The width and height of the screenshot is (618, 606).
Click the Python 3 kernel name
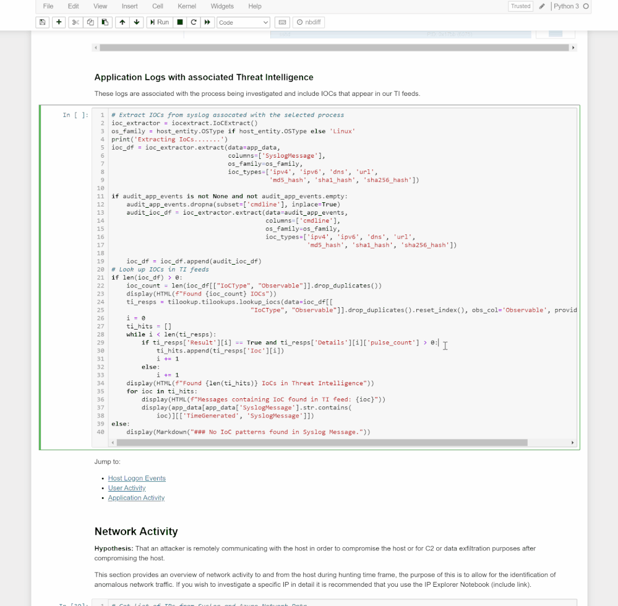(566, 6)
